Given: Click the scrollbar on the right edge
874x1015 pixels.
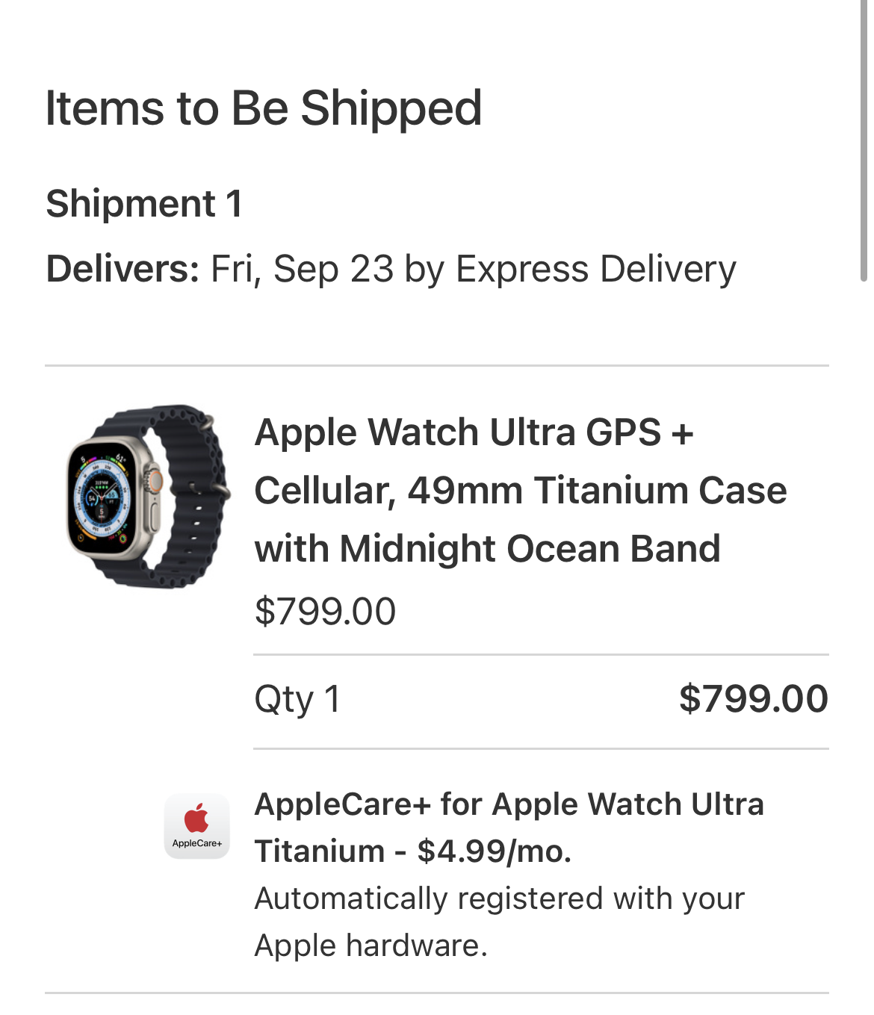Looking at the screenshot, I should 864,140.
